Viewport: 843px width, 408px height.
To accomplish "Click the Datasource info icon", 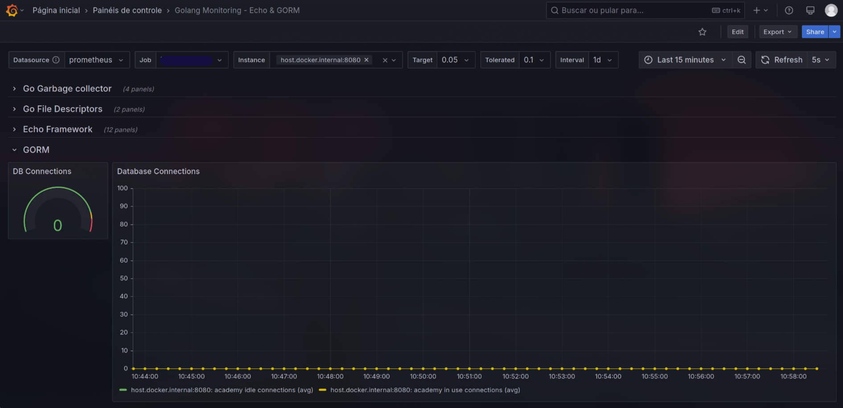I will click(56, 60).
